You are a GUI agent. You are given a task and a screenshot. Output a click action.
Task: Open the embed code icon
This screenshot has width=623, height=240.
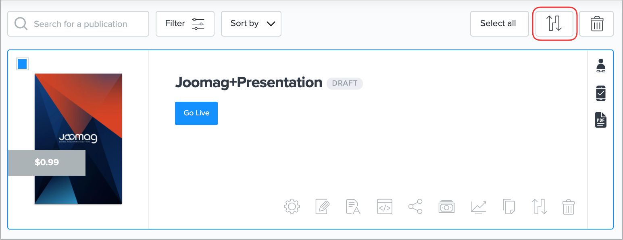[x=384, y=207]
